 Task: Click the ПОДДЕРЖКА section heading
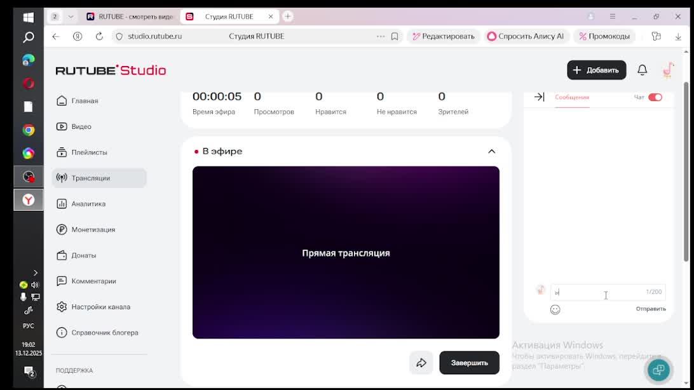tap(74, 370)
